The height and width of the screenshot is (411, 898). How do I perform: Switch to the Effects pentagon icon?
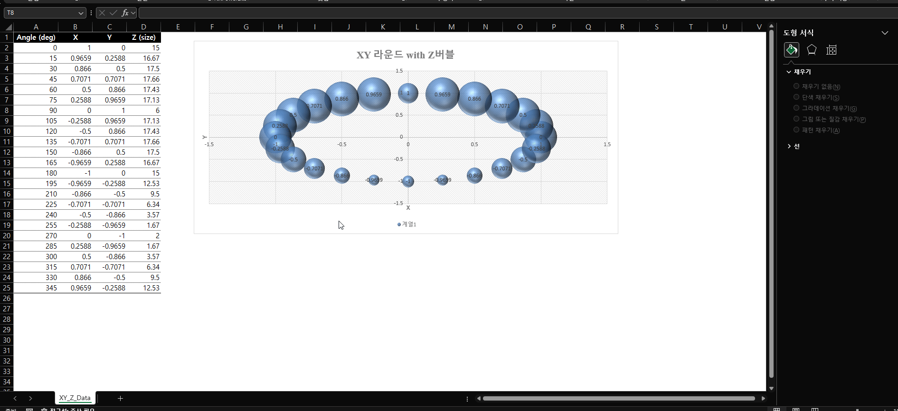click(x=812, y=50)
